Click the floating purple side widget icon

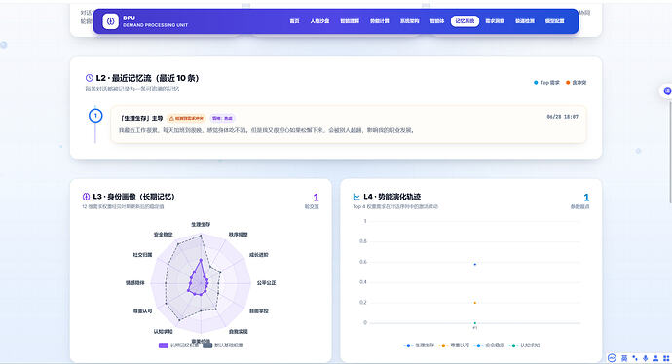click(667, 91)
